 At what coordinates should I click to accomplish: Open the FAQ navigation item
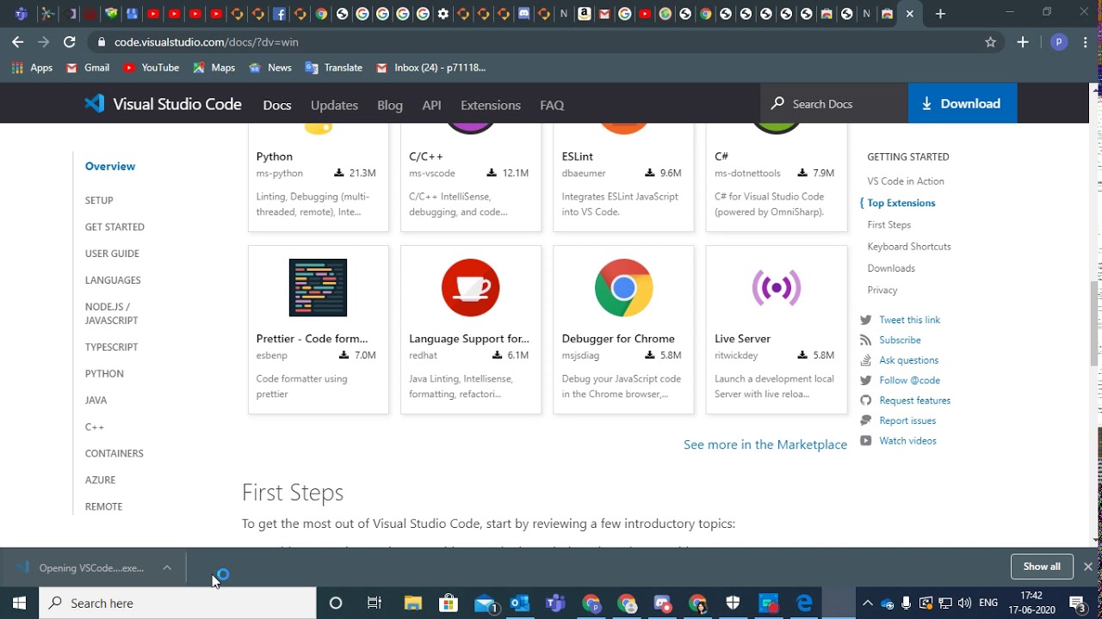(x=552, y=105)
